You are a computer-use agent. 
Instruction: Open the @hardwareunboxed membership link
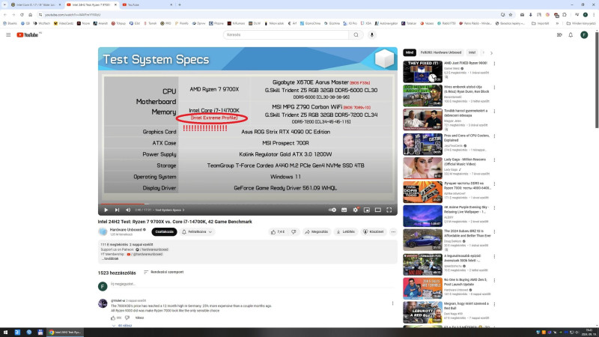147,254
